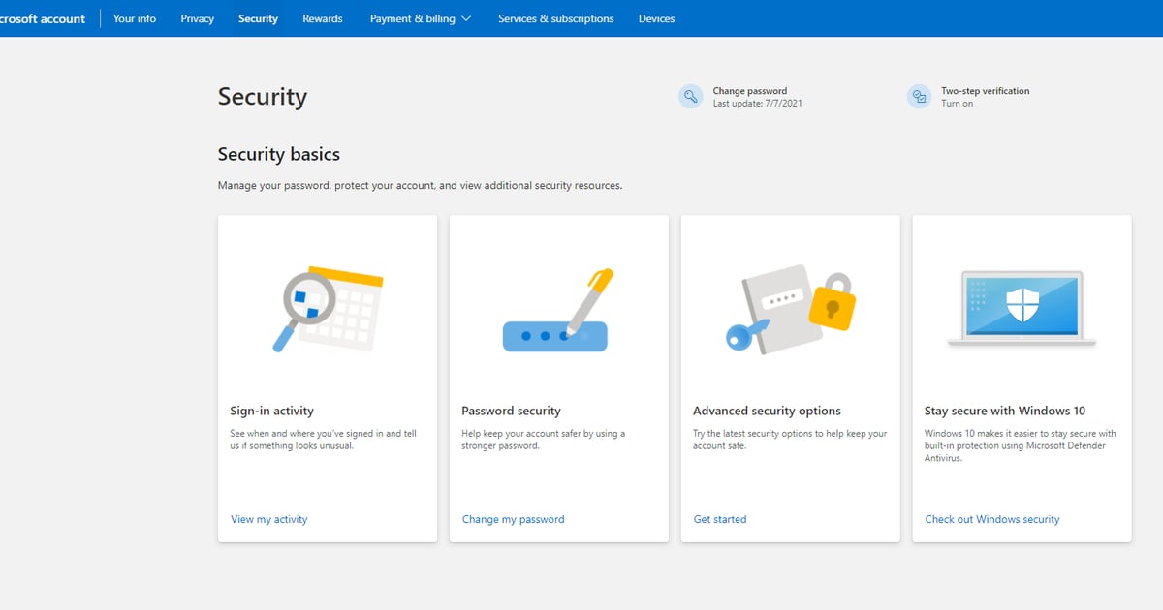
Task: Open the Your info menu
Action: point(134,18)
